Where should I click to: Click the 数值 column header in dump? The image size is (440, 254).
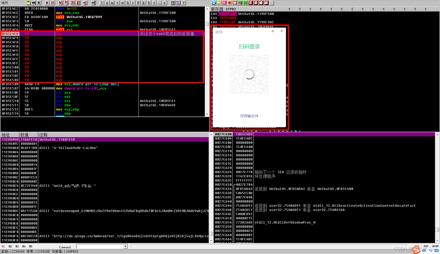pos(29,135)
